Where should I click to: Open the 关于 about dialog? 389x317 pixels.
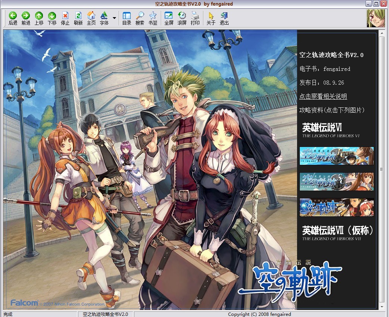pyautogui.click(x=211, y=18)
